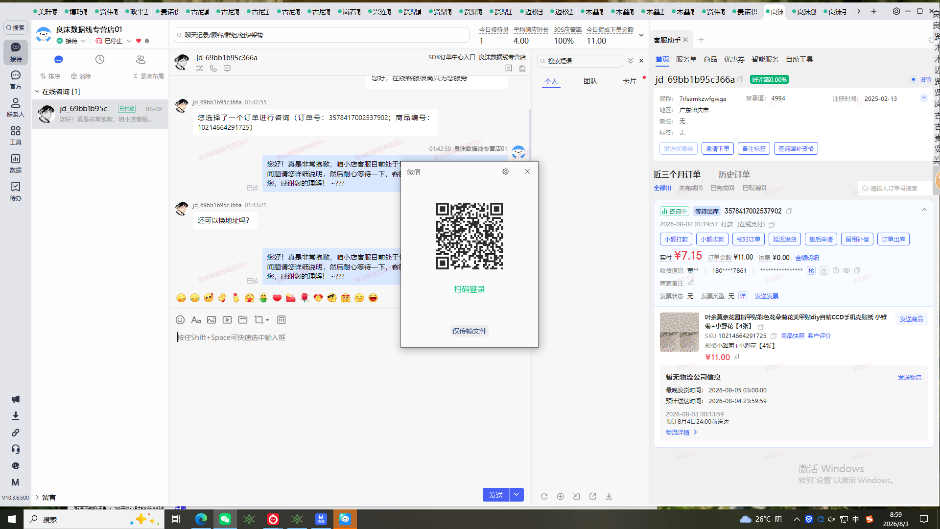The image size is (940, 529).
Task: Collapse the order 3578417002537902 card
Action: point(924,210)
